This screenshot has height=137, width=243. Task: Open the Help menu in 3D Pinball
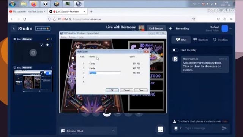(81, 37)
